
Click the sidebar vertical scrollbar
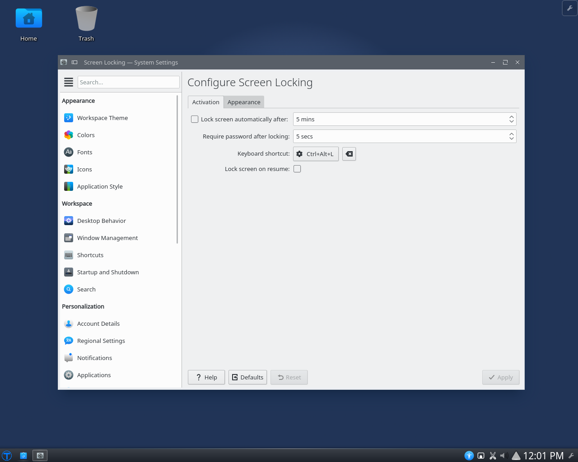(177, 169)
